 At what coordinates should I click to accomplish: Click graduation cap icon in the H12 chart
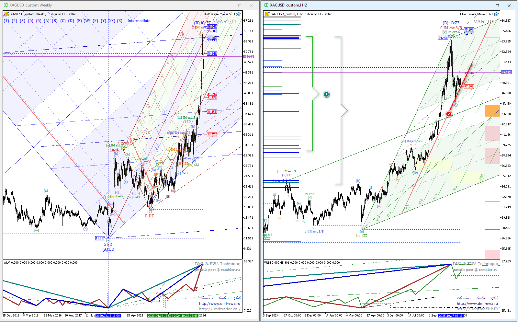[496, 14]
